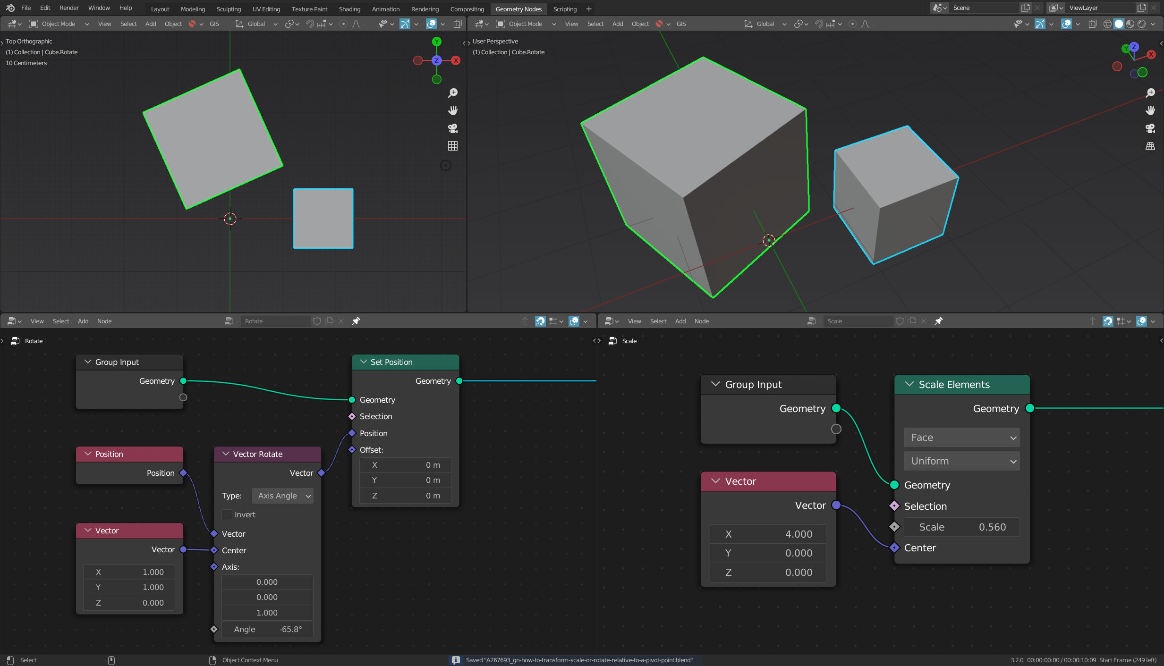Image resolution: width=1164 pixels, height=666 pixels.
Task: Collapse the Set Position node
Action: coord(364,362)
